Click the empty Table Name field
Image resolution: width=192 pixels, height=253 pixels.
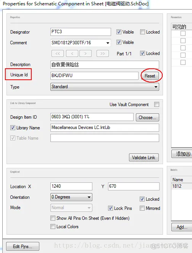[x=105, y=138]
